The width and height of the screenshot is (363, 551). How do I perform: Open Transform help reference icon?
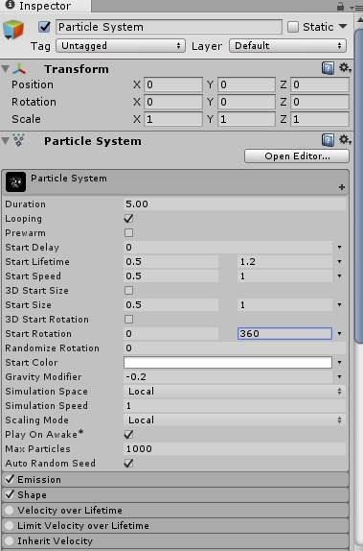pyautogui.click(x=328, y=68)
